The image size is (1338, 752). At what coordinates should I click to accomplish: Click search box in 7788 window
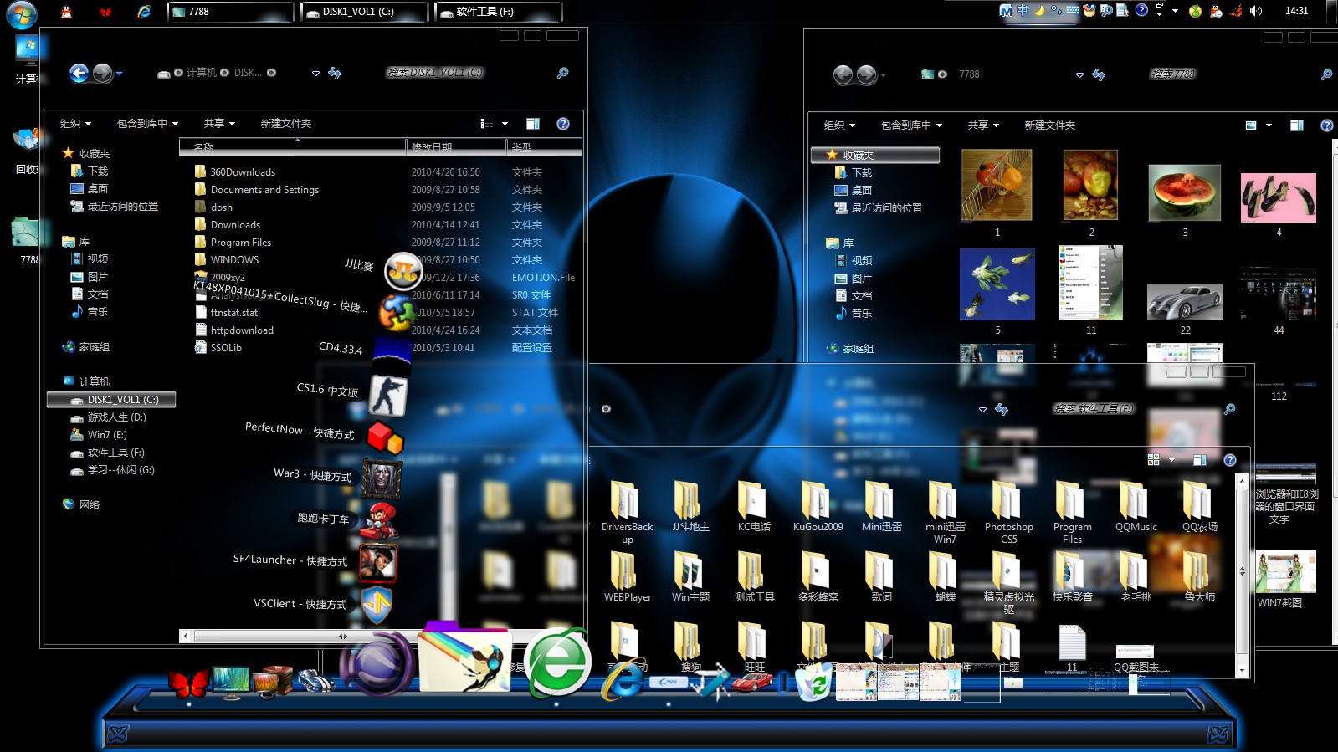(1241, 74)
